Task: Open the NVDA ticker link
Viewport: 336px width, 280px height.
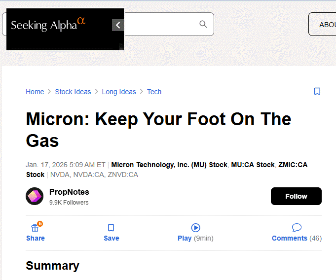Action: click(x=59, y=175)
